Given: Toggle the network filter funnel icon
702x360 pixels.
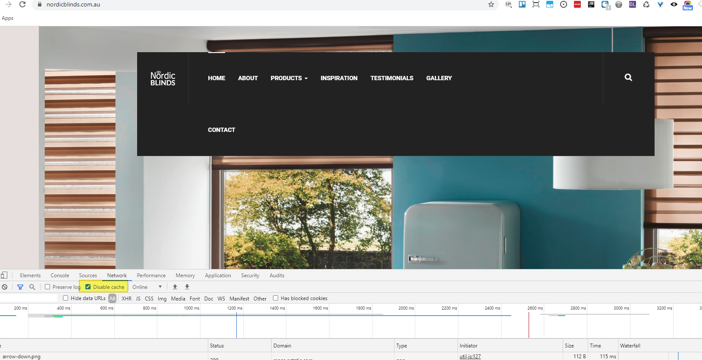Looking at the screenshot, I should (x=20, y=287).
